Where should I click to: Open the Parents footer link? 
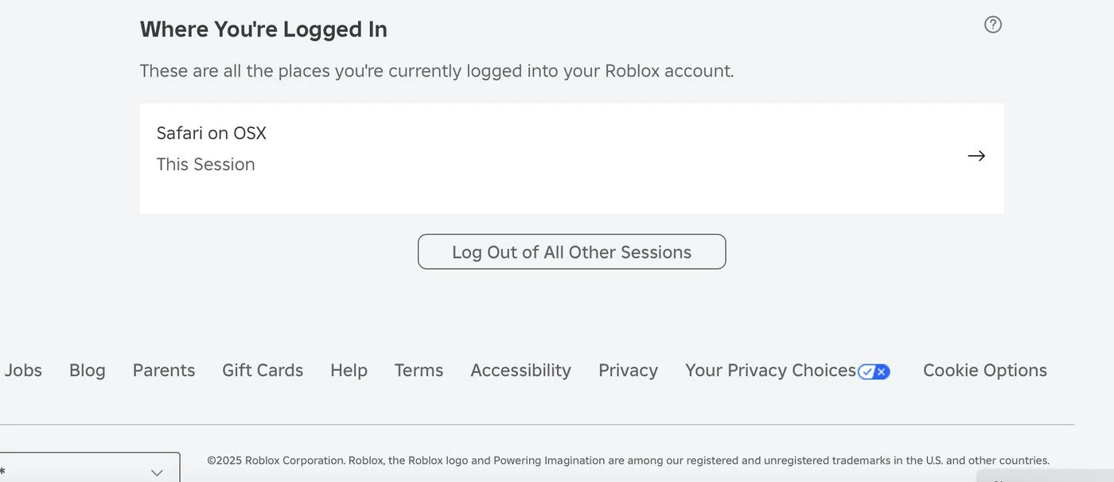[164, 371]
